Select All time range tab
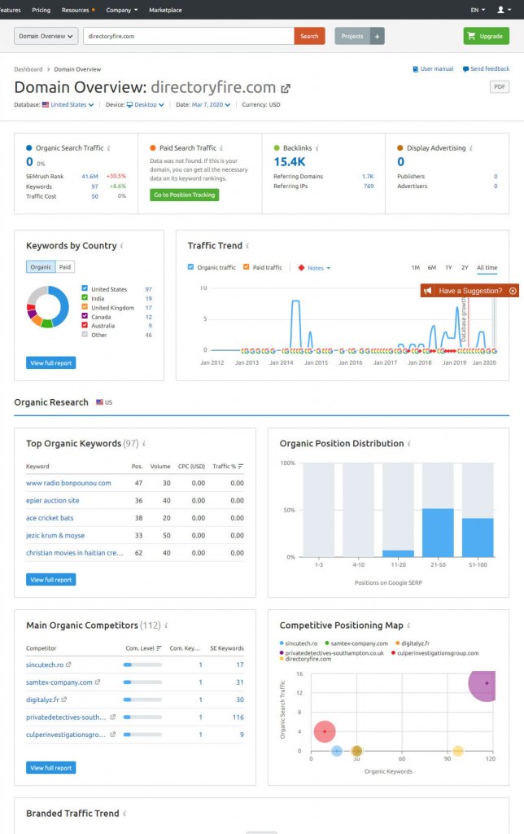 click(x=487, y=267)
